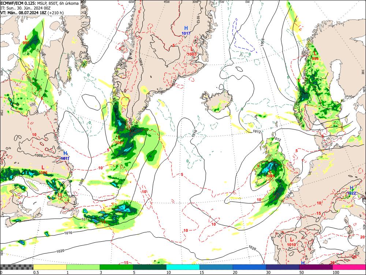Click the high pressure center 'H 1011'
This screenshot has height=275, width=366.
point(66,155)
